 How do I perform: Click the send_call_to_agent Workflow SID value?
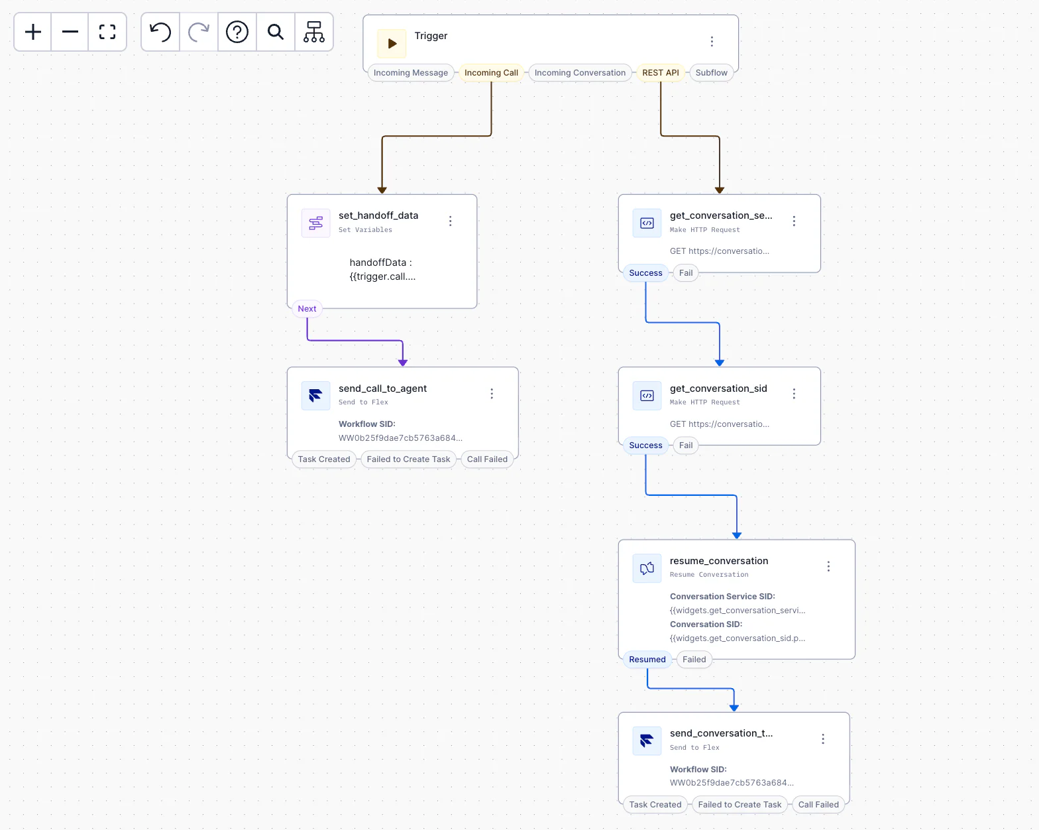[x=400, y=438]
